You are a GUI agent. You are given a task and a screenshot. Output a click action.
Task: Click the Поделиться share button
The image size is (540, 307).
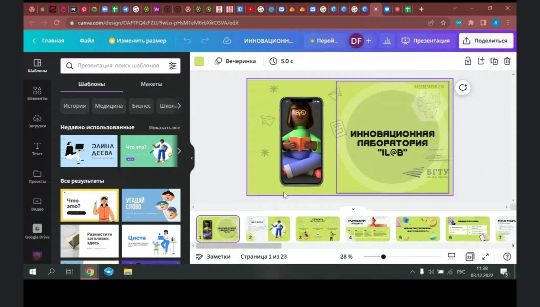[486, 40]
